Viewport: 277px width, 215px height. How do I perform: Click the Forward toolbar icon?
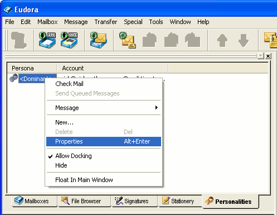point(193,40)
